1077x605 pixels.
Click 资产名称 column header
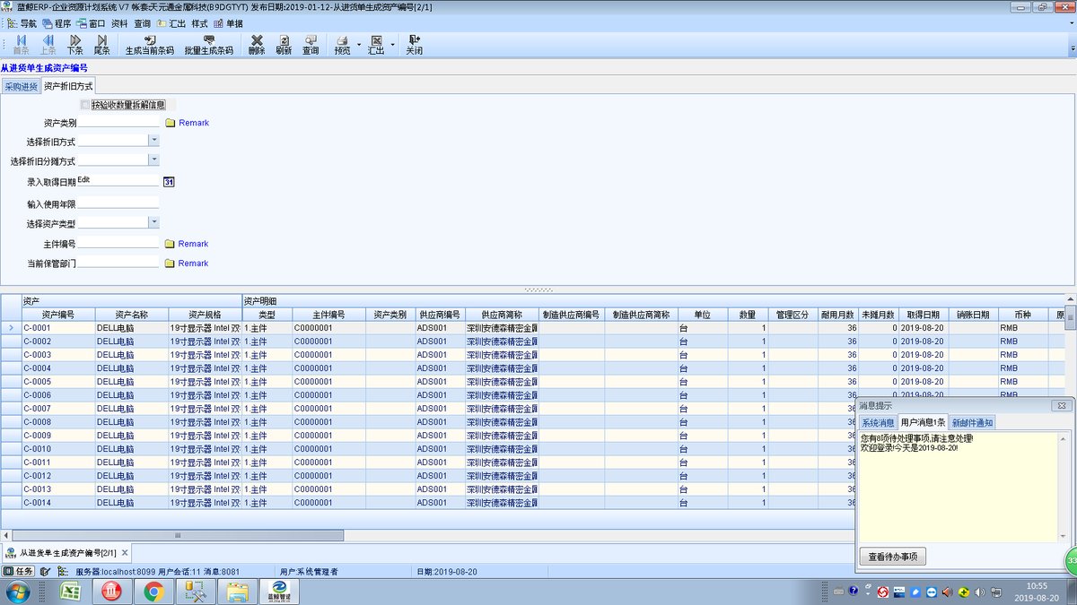[132, 315]
